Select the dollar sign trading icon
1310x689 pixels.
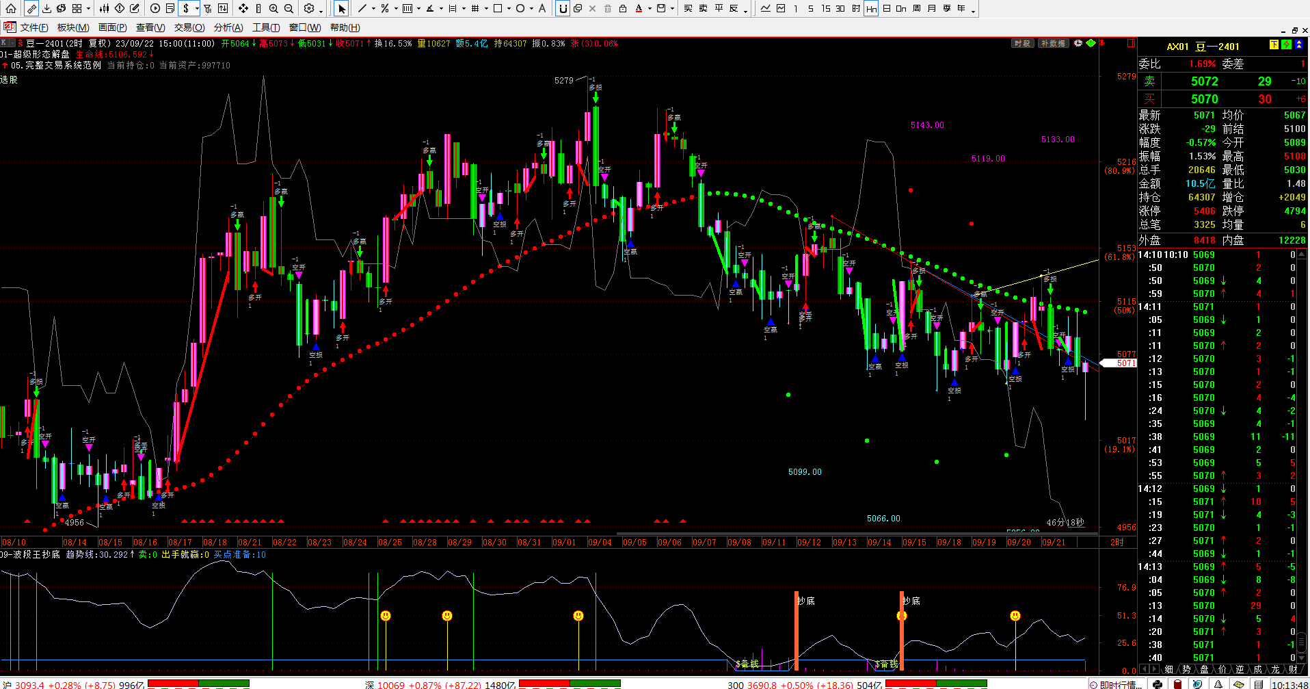185,8
